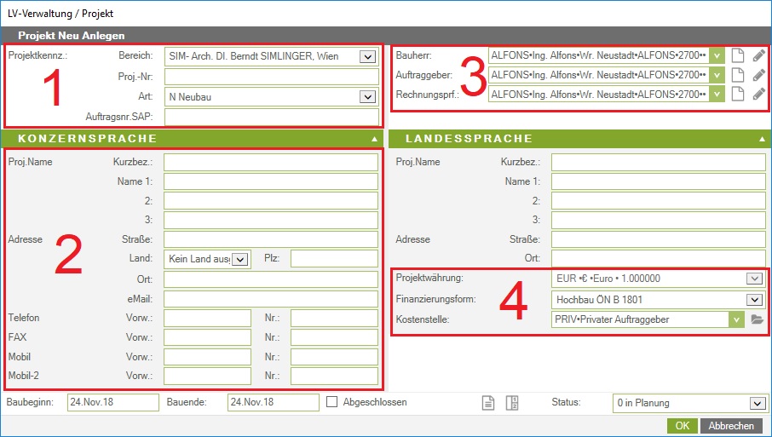
Task: Click the numbered columns icon beside Status
Action: click(x=513, y=403)
